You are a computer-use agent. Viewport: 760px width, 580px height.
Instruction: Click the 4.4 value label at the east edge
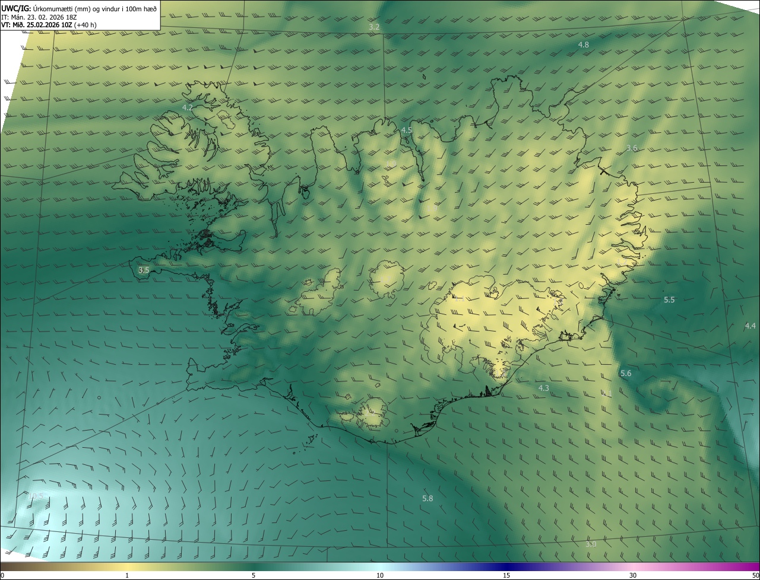click(x=750, y=326)
